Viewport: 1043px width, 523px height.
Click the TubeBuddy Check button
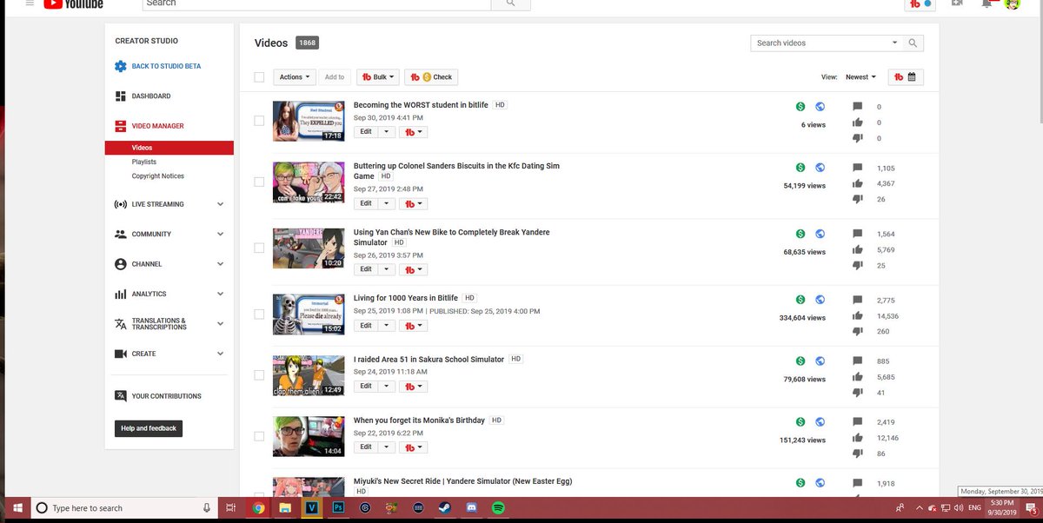point(430,77)
